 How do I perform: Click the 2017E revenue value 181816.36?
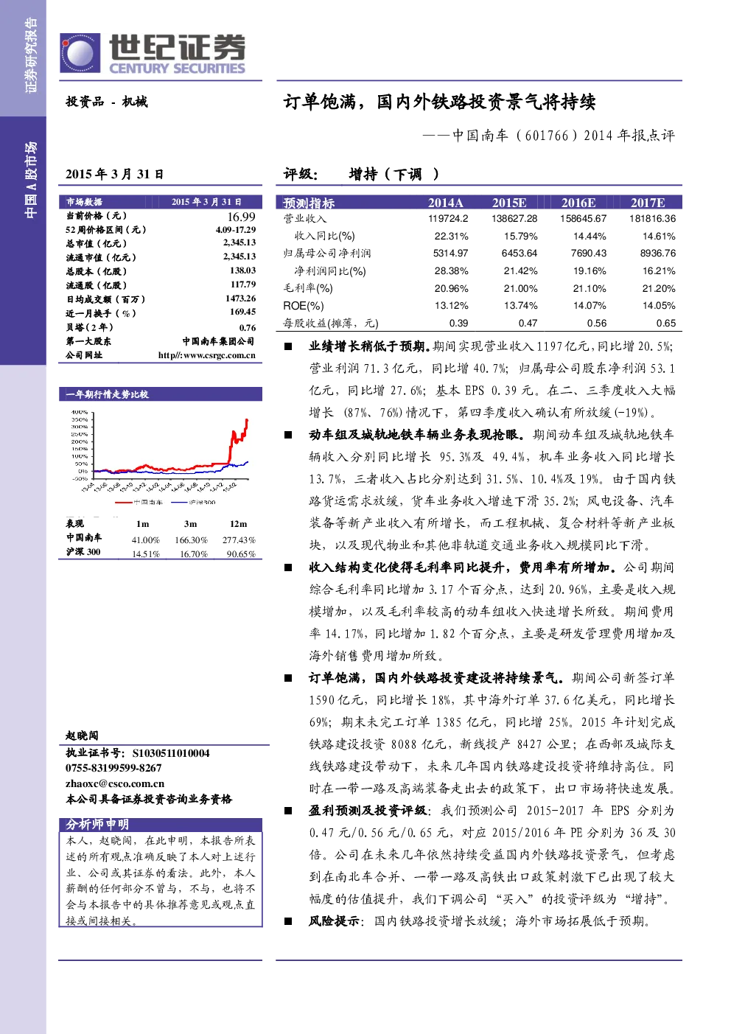point(652,219)
